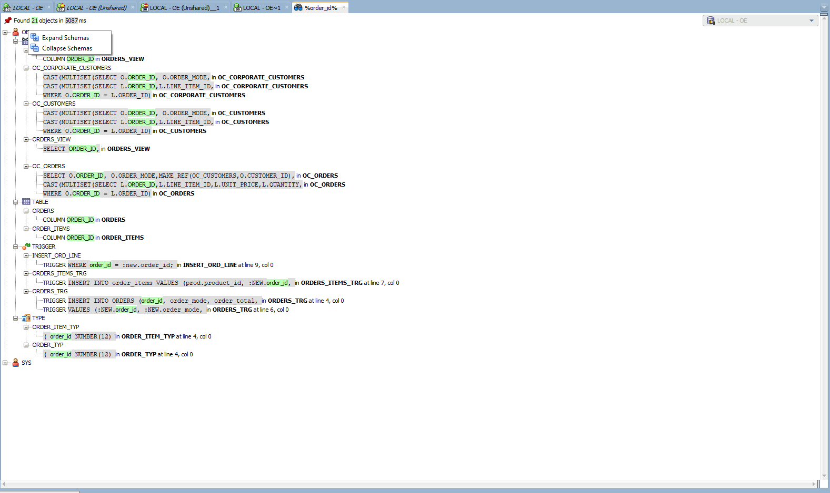Image resolution: width=830 pixels, height=493 pixels.
Task: Collapse the TRIGGER node
Action: [15, 246]
